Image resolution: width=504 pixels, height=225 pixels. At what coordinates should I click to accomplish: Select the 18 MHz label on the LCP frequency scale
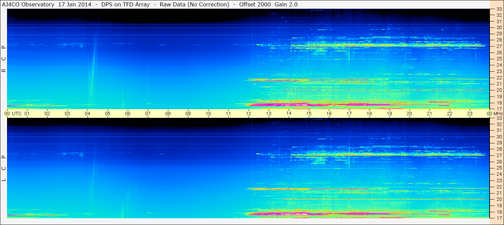click(499, 212)
